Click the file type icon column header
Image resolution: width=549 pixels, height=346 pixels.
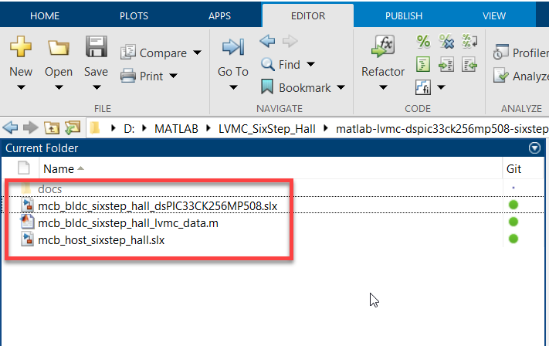[23, 168]
